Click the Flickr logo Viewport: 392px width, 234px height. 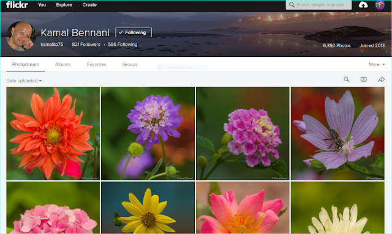coord(17,4)
